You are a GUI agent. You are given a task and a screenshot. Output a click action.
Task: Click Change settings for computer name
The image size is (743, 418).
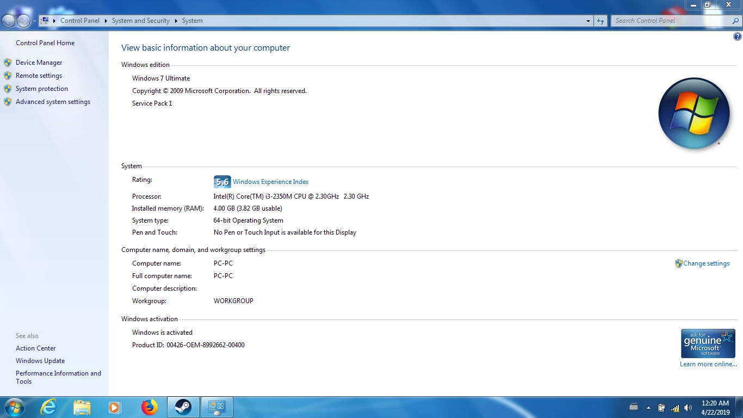[706, 263]
